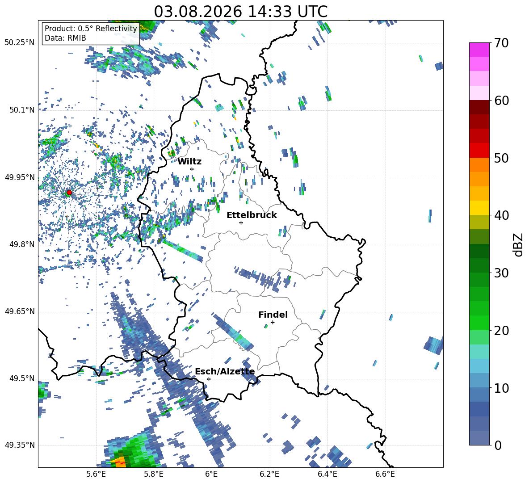Click the Wiltz city label
Viewport: 529px width, 483px height.
[x=189, y=162]
